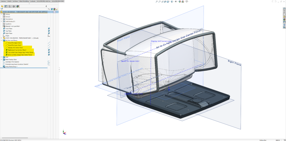This screenshot has height=141, width=286.
Task: Open File Explorer folder in task pane
Action: pos(284,14)
